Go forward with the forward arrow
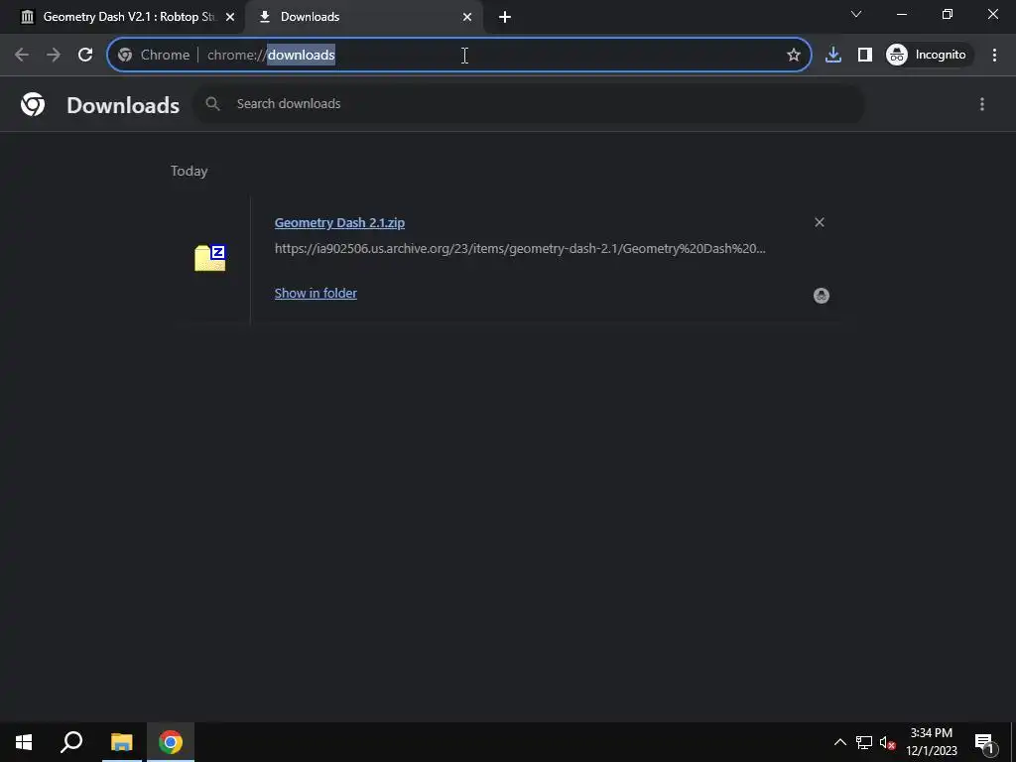Screen dimensions: 1016x762 [x=54, y=56]
